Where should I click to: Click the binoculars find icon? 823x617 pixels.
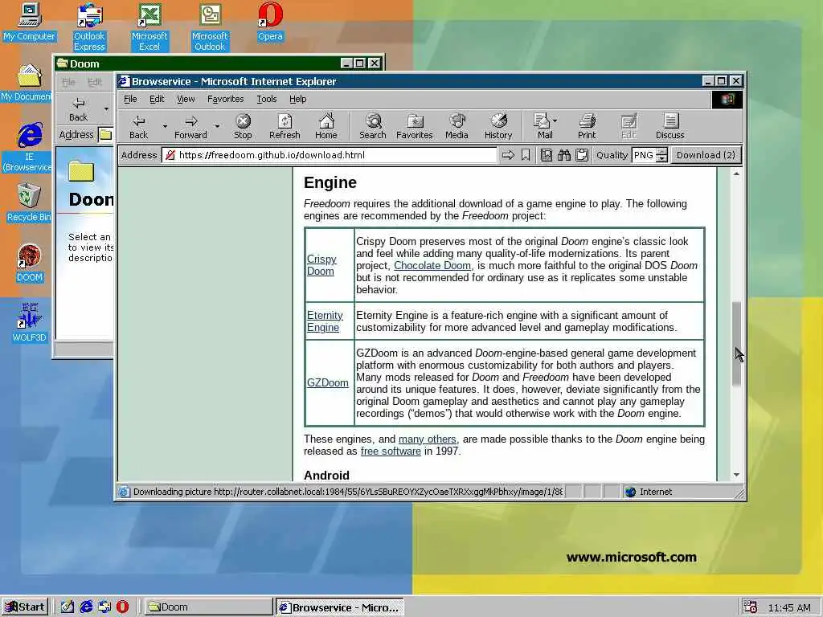tap(563, 155)
